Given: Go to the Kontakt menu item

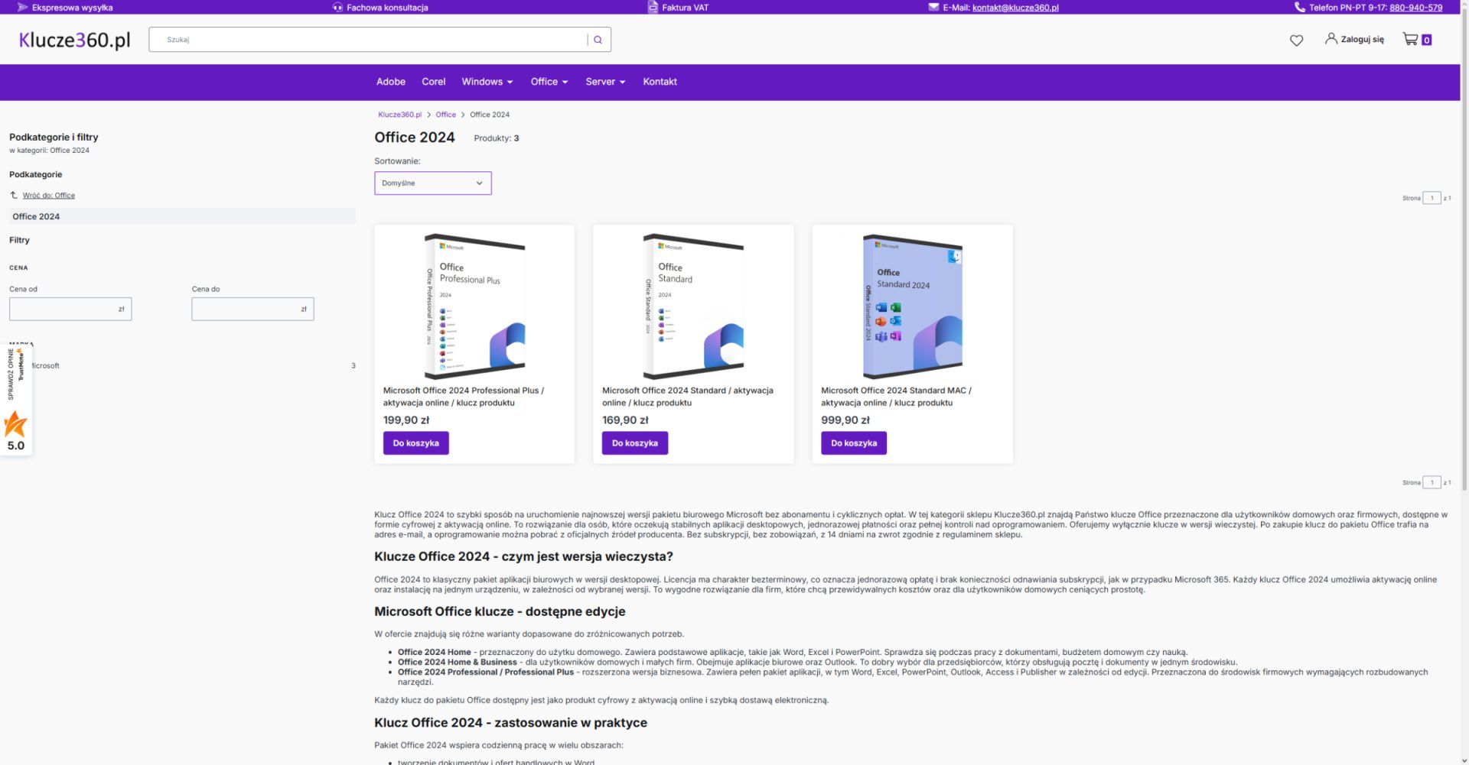Looking at the screenshot, I should pyautogui.click(x=660, y=82).
